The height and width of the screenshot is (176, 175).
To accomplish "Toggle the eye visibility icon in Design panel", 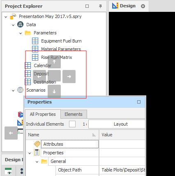I will (8, 171).
